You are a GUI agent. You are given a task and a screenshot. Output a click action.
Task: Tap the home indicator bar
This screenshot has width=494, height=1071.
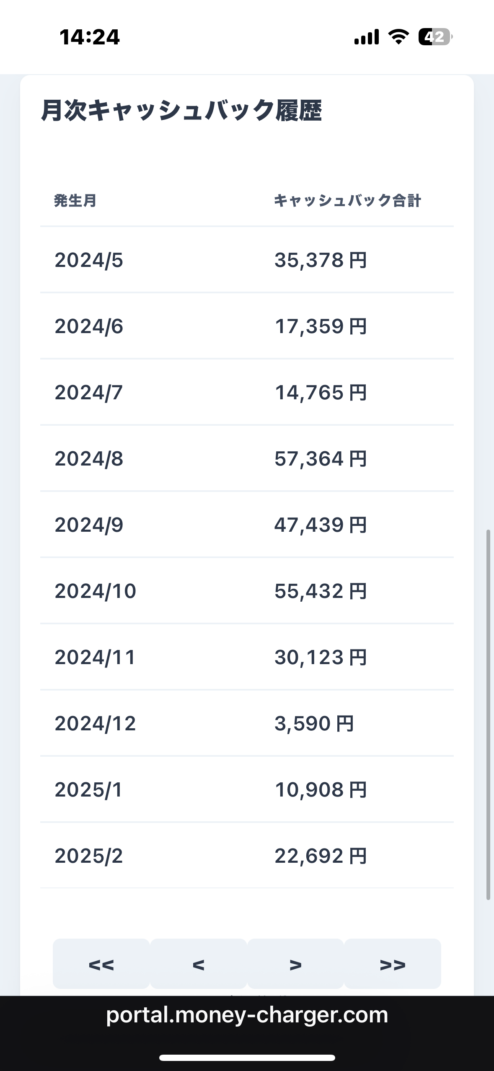(247, 1058)
